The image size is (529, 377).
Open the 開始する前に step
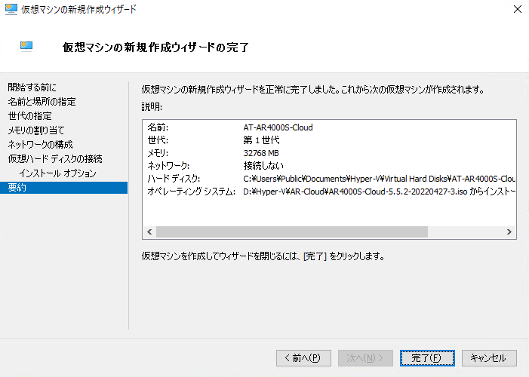coord(32,87)
